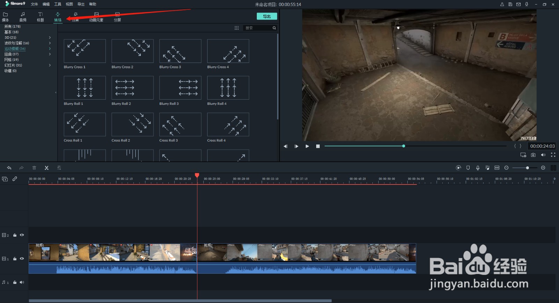
Task: Click the search magnifier icon
Action: tap(274, 28)
